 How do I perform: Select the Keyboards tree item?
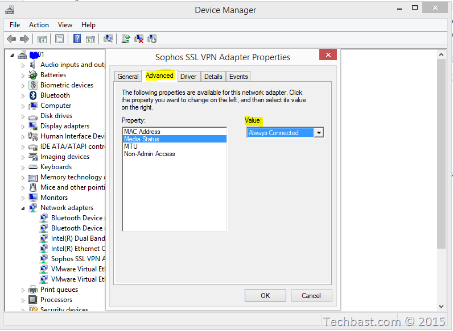click(56, 167)
